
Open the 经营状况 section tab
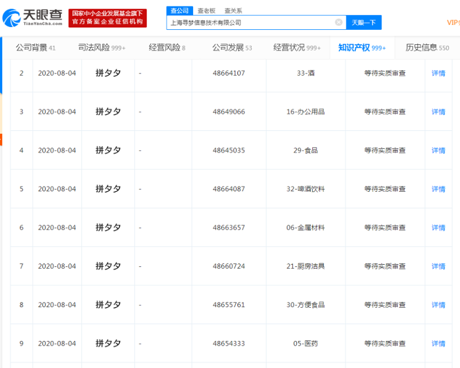(x=297, y=48)
